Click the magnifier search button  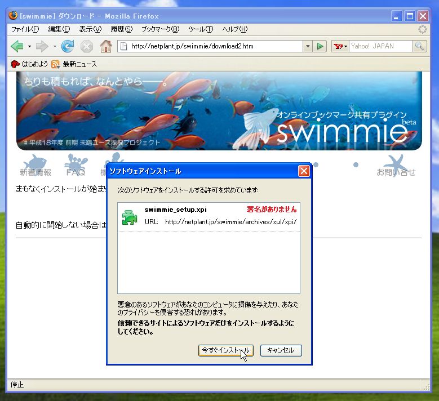[419, 46]
